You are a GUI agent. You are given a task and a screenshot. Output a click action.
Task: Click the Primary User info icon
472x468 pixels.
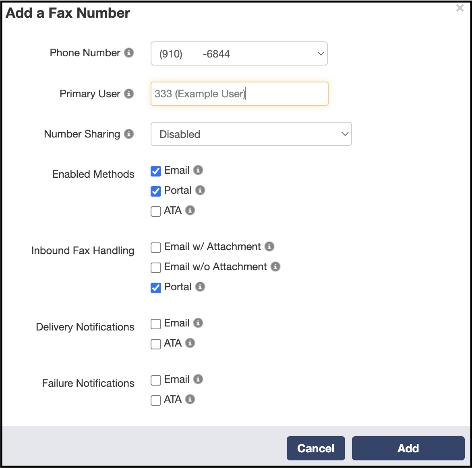click(x=129, y=94)
